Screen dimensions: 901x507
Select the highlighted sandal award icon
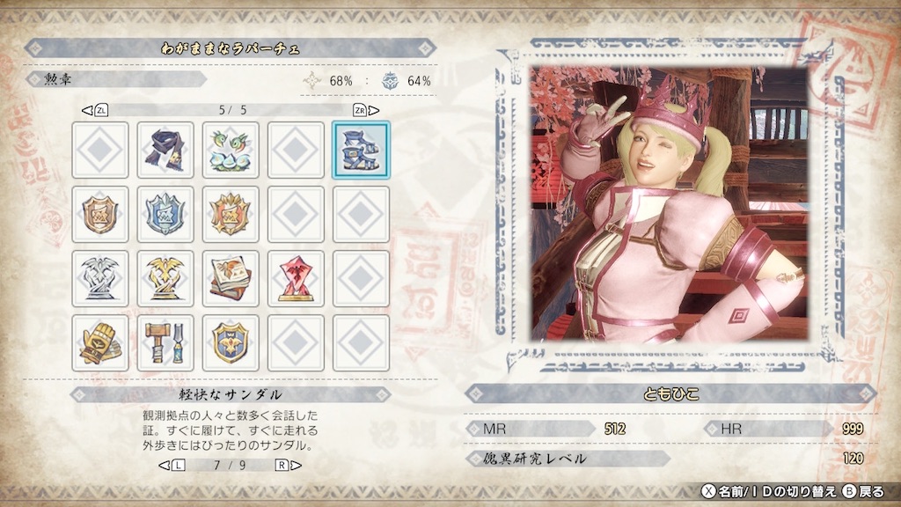pos(361,150)
